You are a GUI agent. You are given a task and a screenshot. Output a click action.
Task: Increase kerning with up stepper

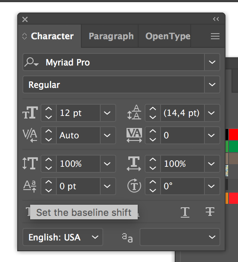49,131
